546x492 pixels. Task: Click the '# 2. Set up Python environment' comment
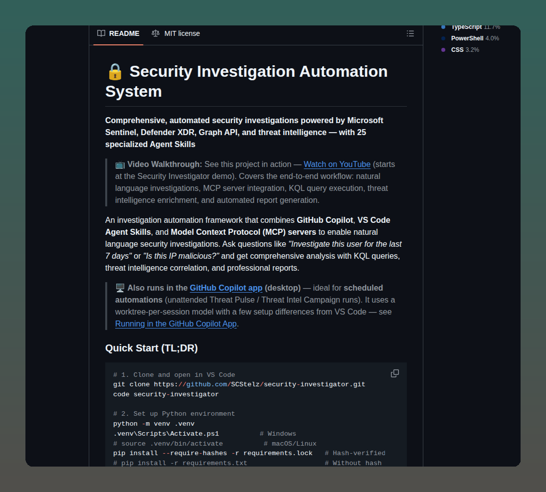pos(174,414)
